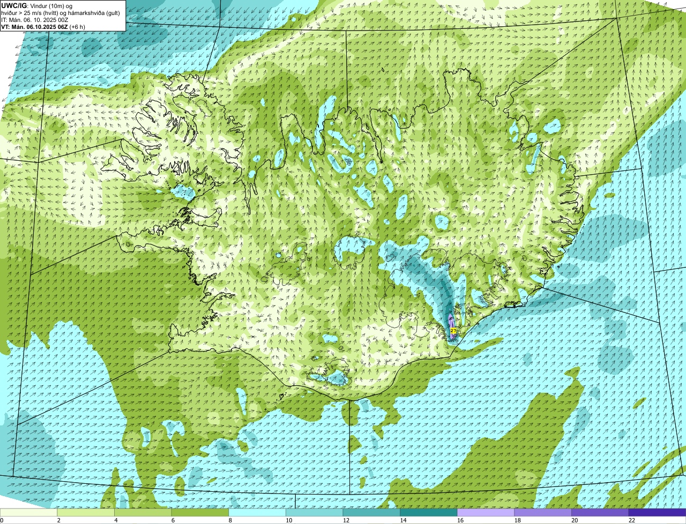Select the 14–16 m/s dark teal legend swatch
The width and height of the screenshot is (686, 524).
pos(429,513)
